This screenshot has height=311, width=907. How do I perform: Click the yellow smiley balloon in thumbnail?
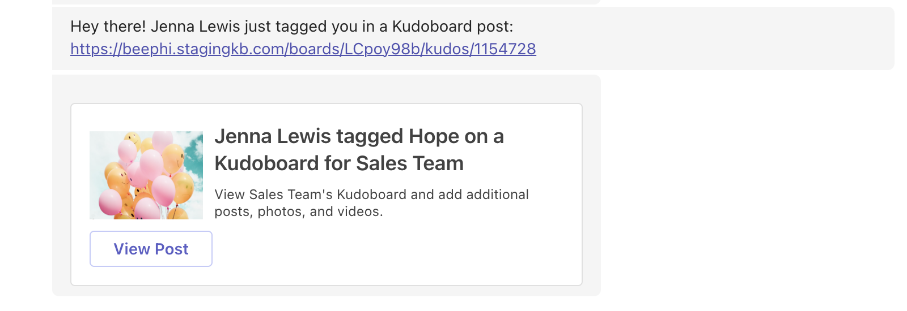click(175, 159)
